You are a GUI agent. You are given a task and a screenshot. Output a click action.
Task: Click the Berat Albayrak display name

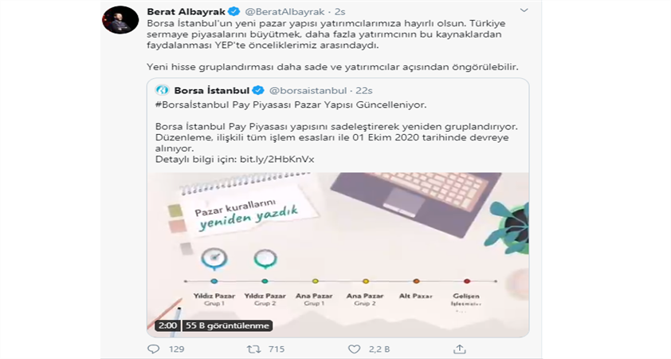coord(186,11)
